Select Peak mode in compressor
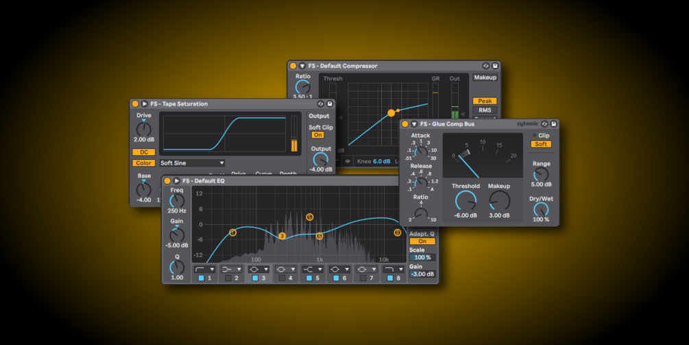Viewport: 689px width, 345px height. click(x=485, y=101)
